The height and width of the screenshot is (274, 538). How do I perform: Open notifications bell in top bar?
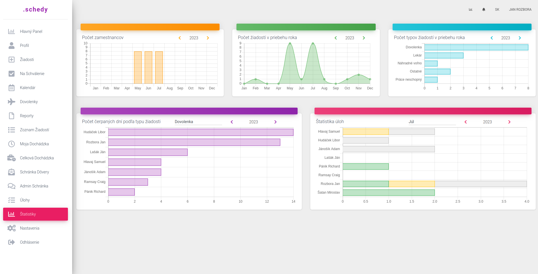coord(484,10)
